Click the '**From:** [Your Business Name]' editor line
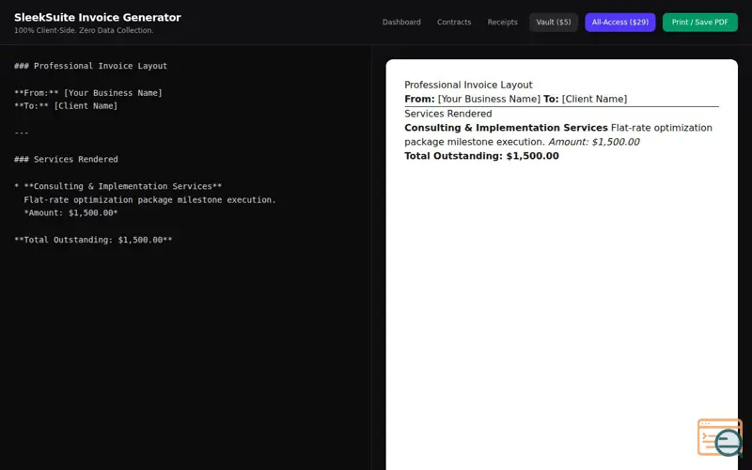Screen dimensions: 752x470 [88, 92]
